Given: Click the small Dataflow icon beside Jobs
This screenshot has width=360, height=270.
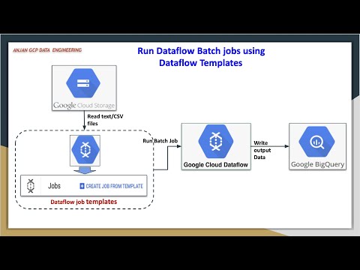Looking at the screenshot, I should point(31,186).
